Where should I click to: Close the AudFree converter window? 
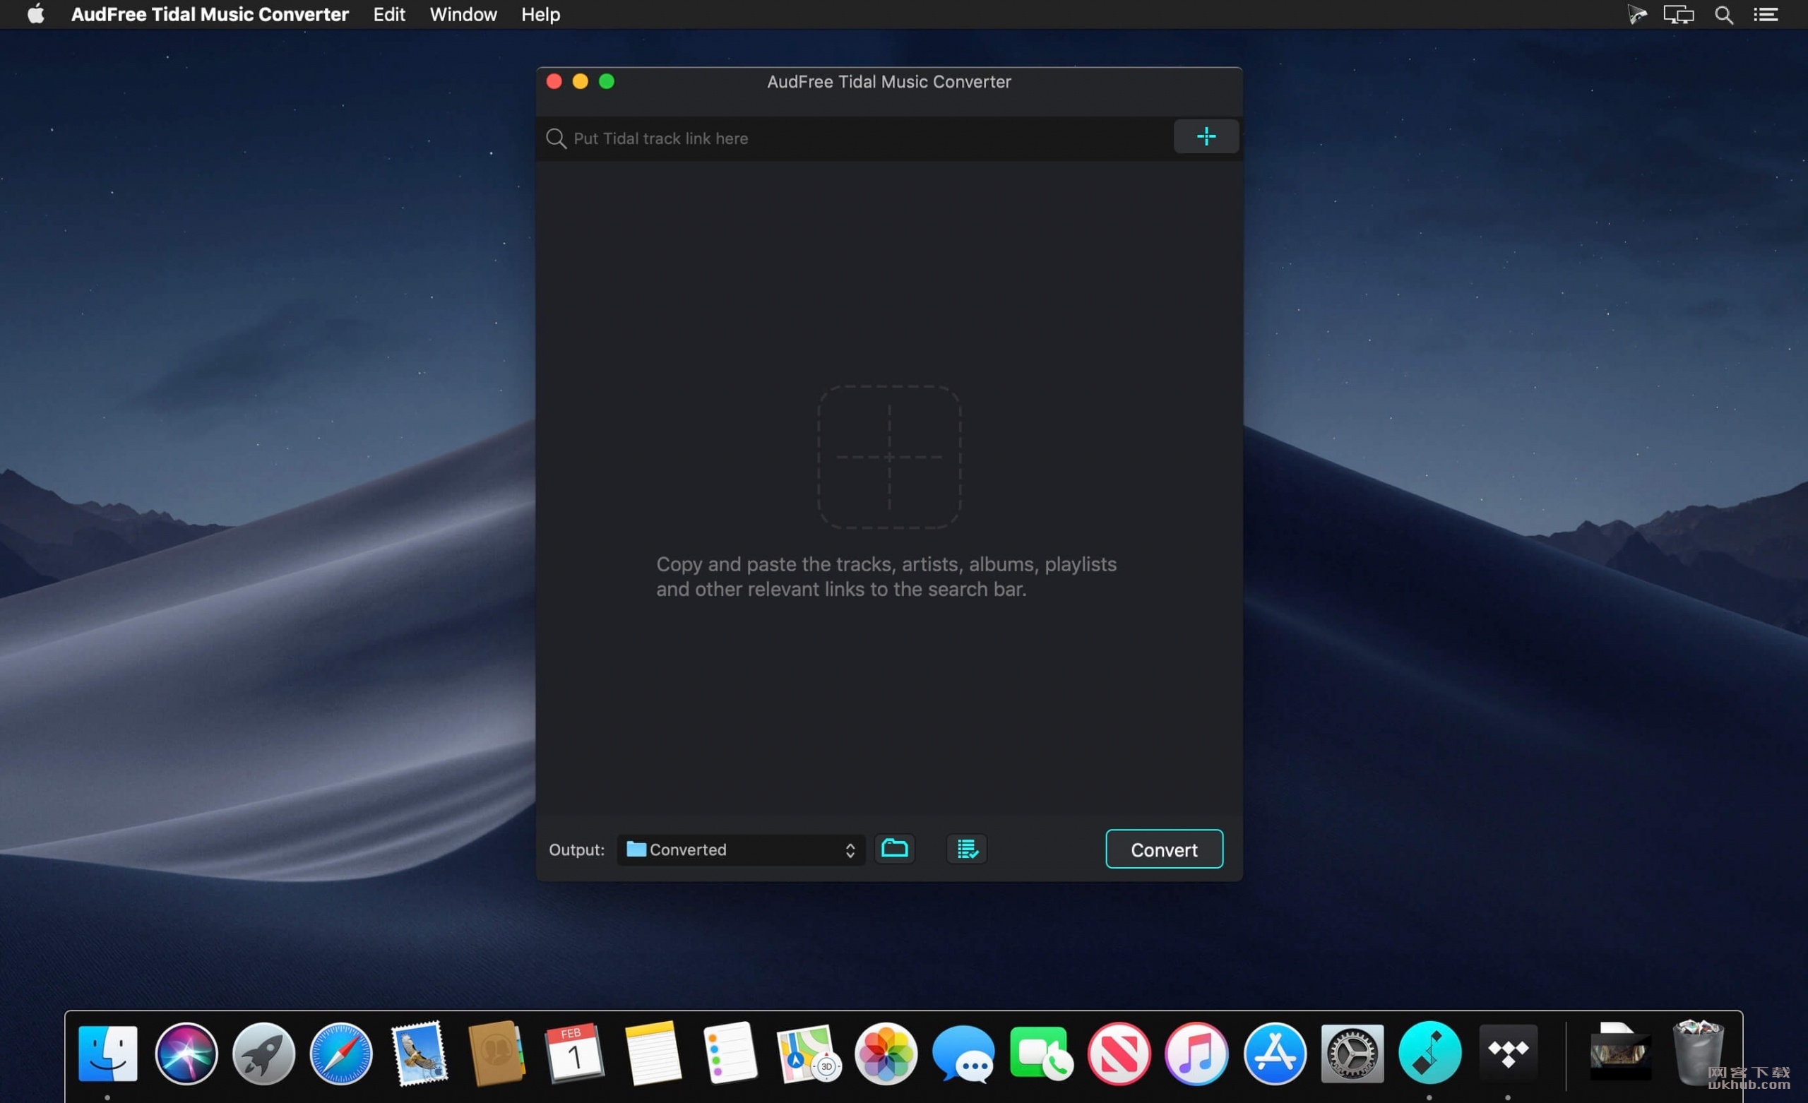point(554,81)
